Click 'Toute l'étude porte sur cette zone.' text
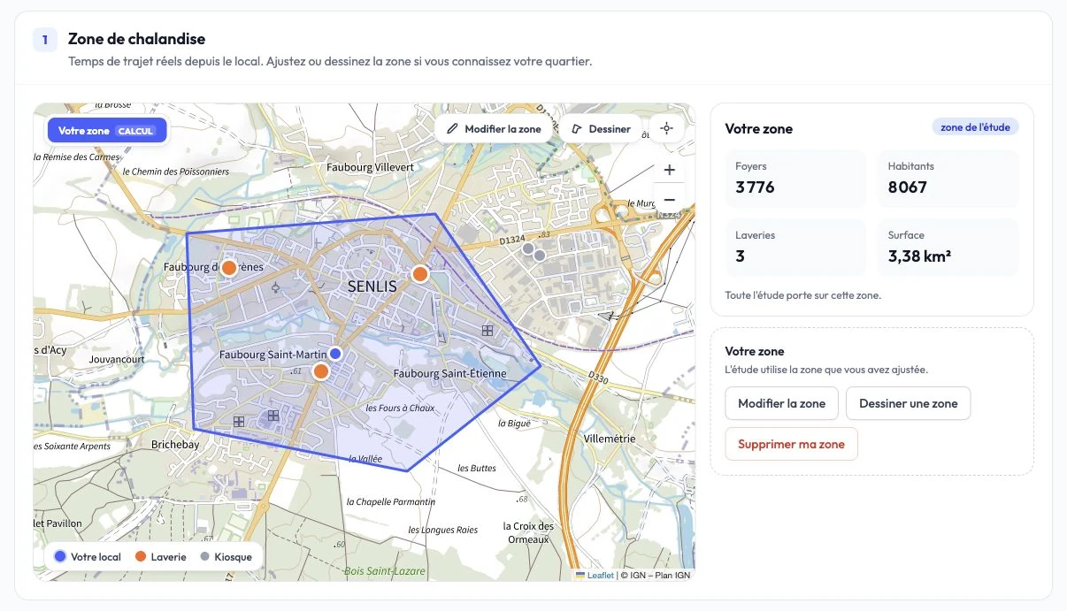Image resolution: width=1067 pixels, height=611 pixels. (x=802, y=295)
